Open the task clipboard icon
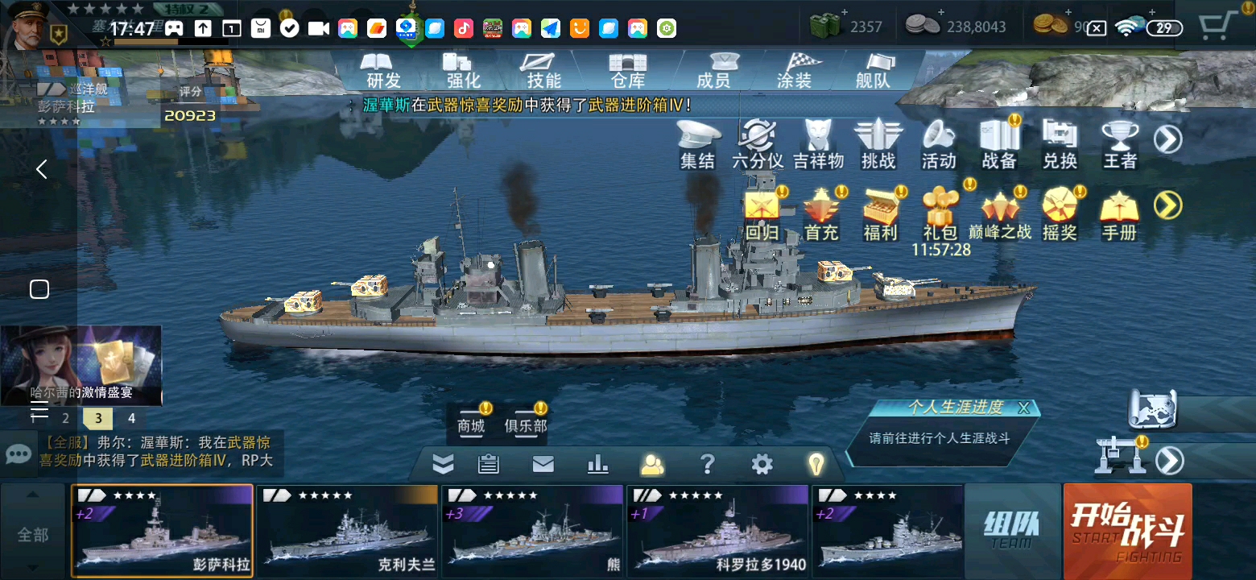 (488, 464)
